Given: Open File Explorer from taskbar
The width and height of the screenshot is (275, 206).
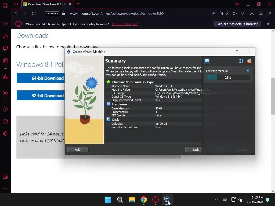Looking at the screenshot, I should [132, 200].
